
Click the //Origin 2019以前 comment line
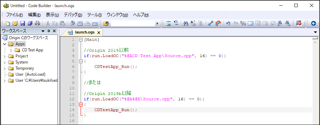pos(106,50)
